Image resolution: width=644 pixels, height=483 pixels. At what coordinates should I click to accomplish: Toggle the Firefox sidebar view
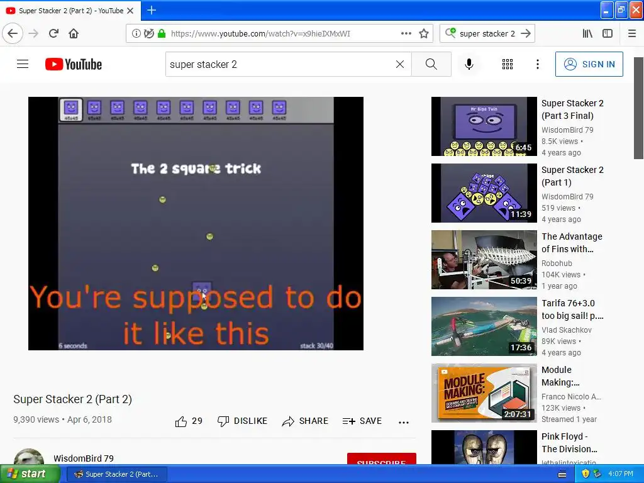click(608, 34)
